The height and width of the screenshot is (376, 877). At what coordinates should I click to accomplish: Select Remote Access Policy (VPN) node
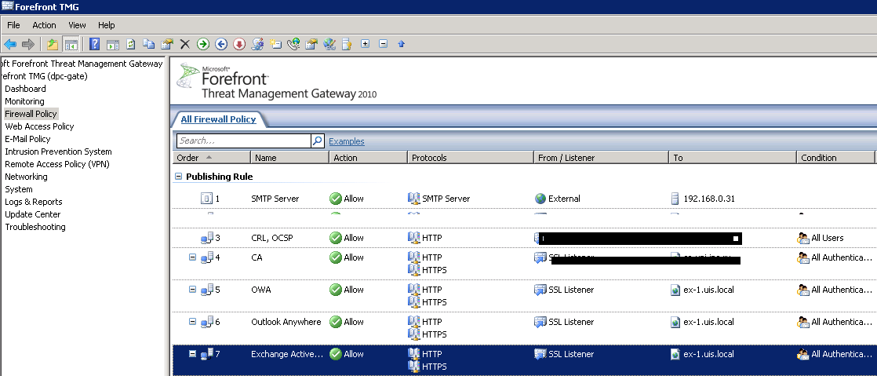[x=57, y=164]
